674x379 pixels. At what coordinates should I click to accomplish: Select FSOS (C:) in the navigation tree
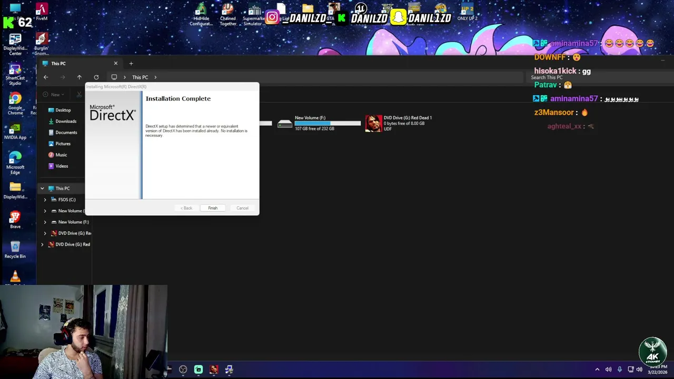point(67,200)
